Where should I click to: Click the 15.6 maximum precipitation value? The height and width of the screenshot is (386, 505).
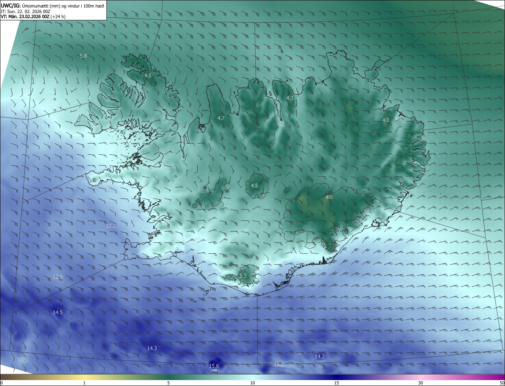click(x=214, y=366)
